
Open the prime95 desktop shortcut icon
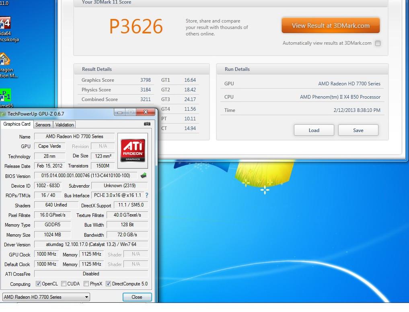coord(5,95)
